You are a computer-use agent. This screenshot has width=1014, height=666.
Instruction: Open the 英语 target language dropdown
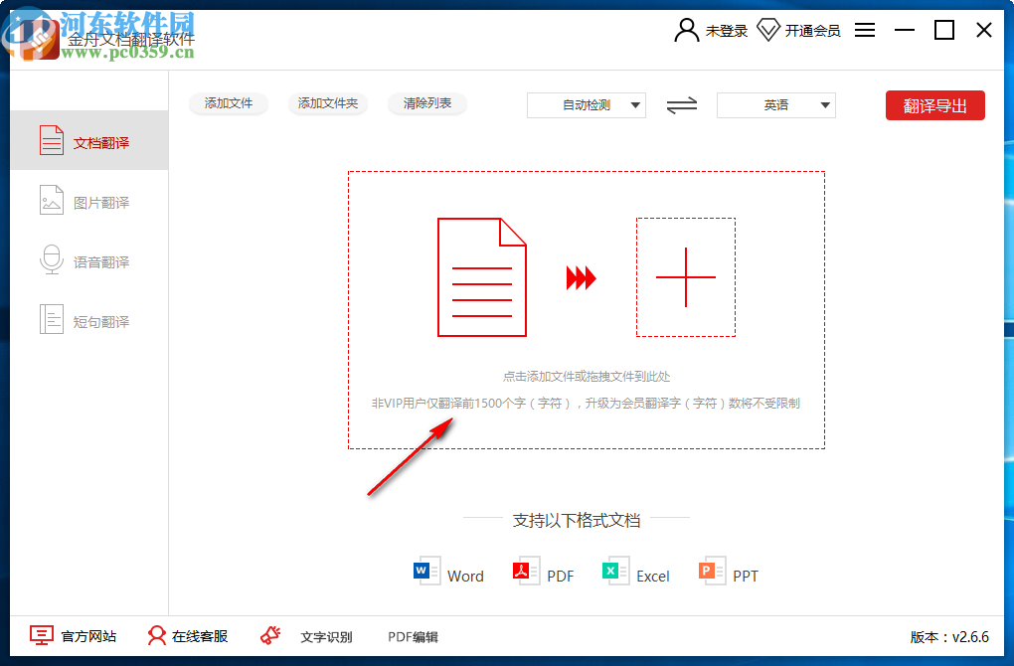pyautogui.click(x=775, y=105)
